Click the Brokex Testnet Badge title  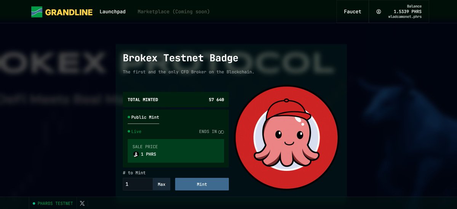tap(181, 58)
